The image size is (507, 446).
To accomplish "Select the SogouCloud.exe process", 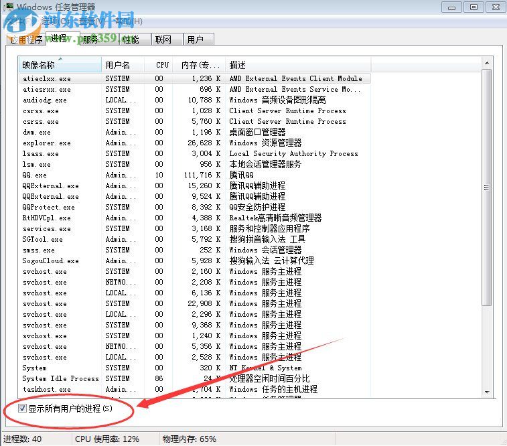I will pyautogui.click(x=195, y=261).
